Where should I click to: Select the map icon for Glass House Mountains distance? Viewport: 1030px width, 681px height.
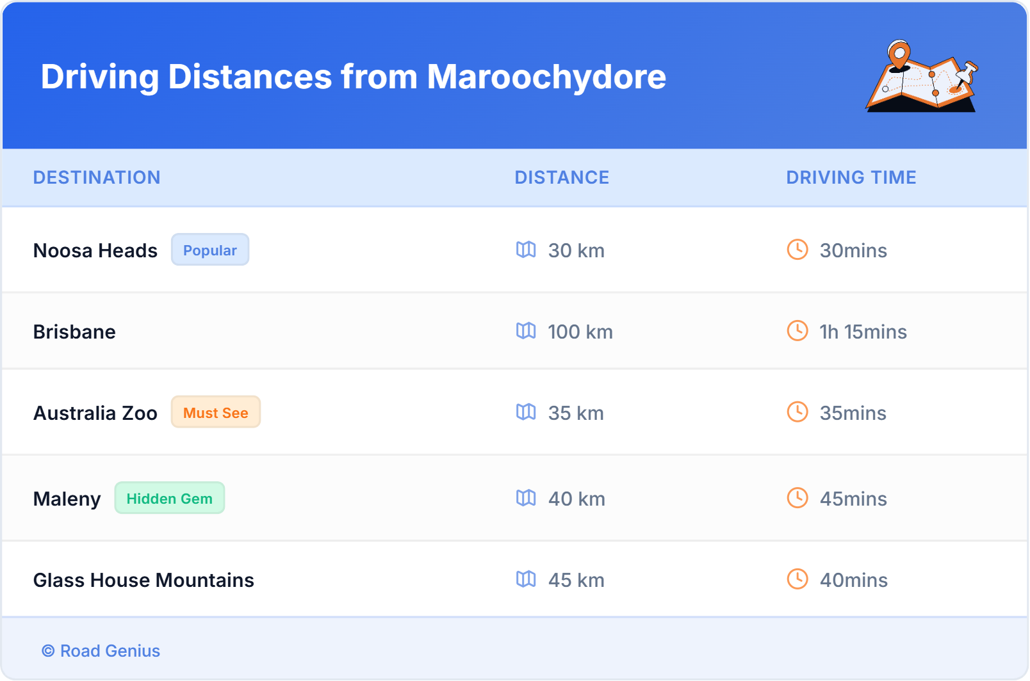(x=527, y=580)
